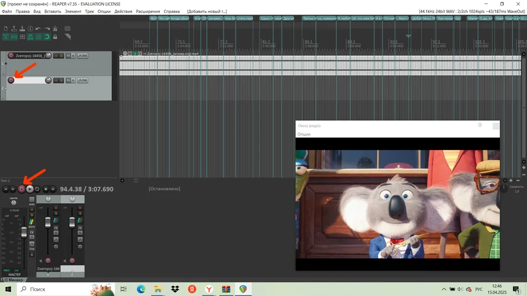Toggle move envelope points with items
The image size is (527, 296).
tap(30, 37)
